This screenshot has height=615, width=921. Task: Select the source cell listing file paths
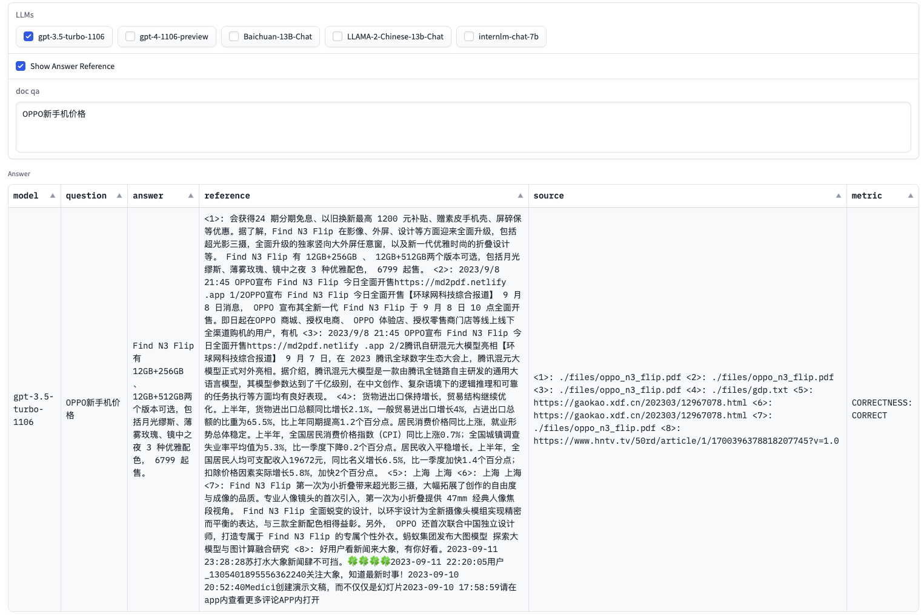click(687, 409)
